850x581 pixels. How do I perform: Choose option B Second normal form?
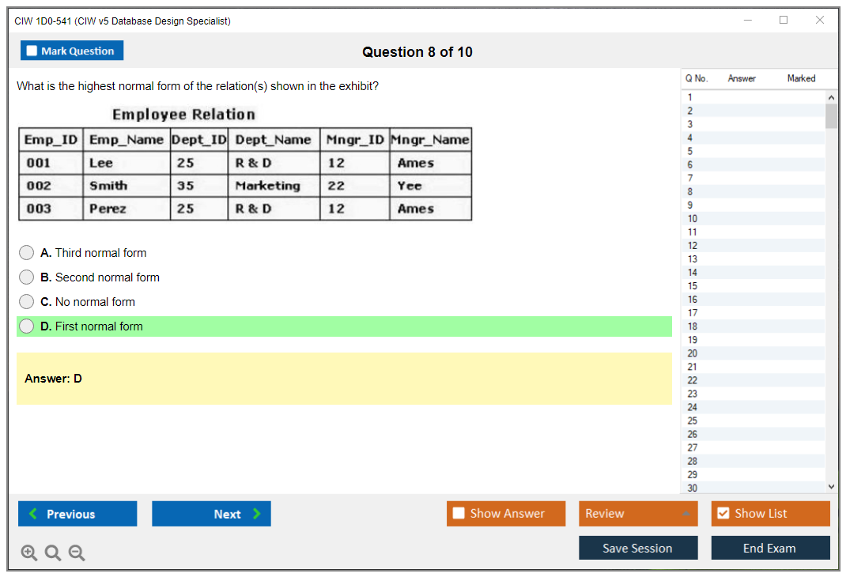tap(27, 277)
